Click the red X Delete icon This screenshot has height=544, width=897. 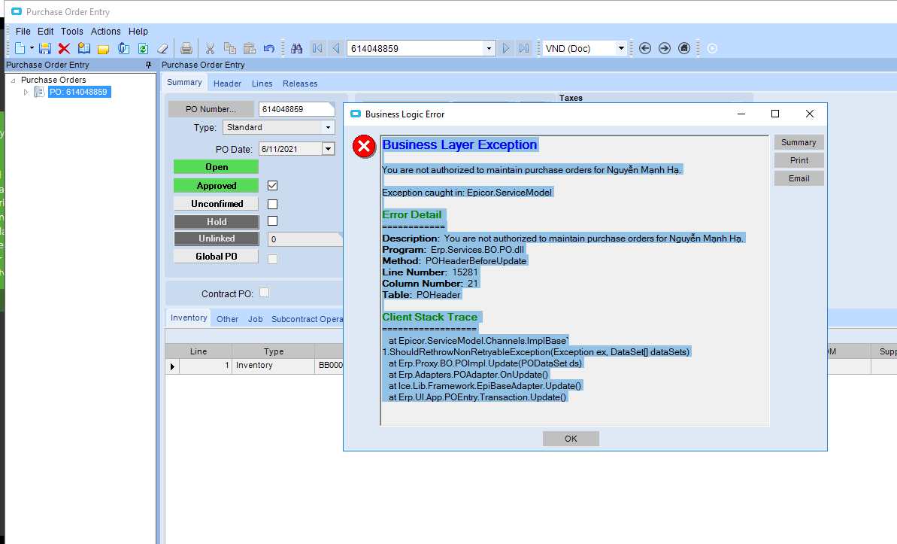[x=64, y=49]
